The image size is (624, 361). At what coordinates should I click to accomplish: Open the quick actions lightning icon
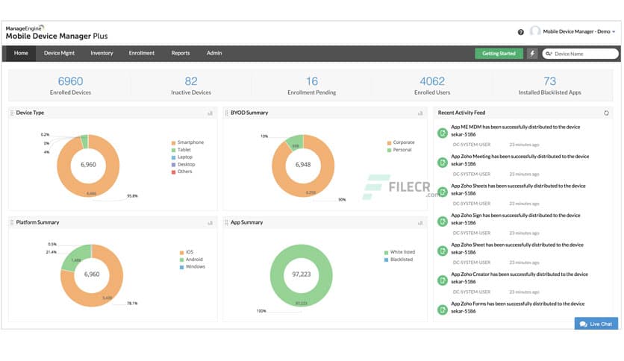coord(532,53)
